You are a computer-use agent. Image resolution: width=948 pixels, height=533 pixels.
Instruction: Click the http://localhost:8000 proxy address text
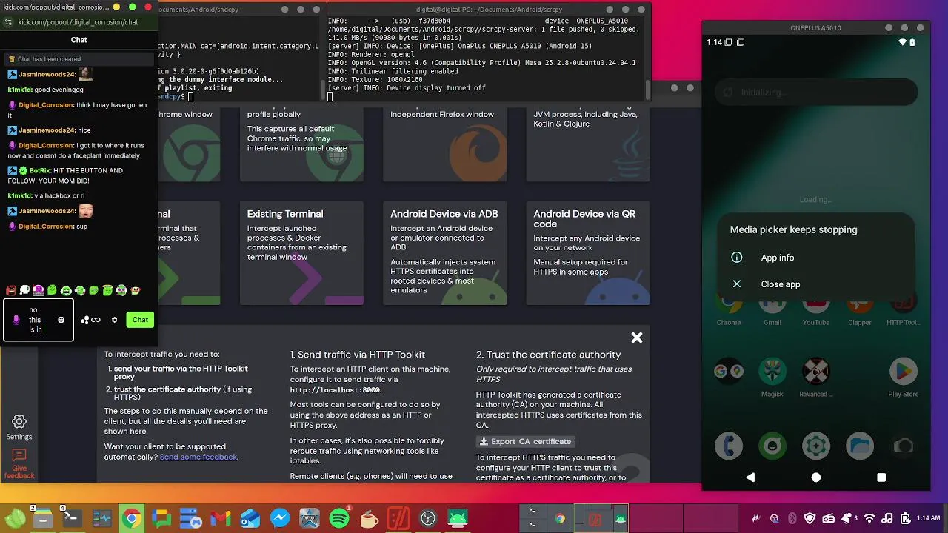tap(335, 389)
